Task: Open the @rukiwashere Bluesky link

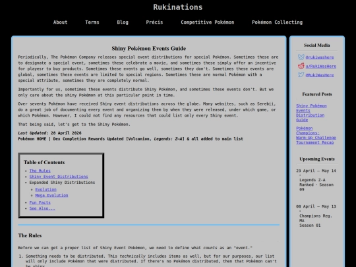Action: click(320, 57)
